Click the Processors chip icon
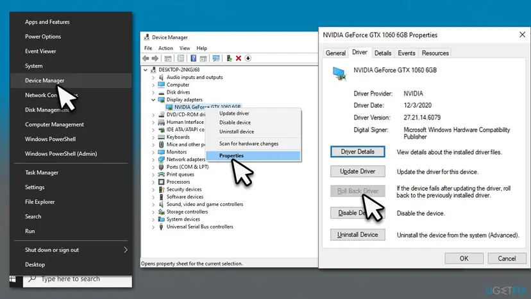Image resolution: width=531 pixels, height=299 pixels. click(161, 182)
